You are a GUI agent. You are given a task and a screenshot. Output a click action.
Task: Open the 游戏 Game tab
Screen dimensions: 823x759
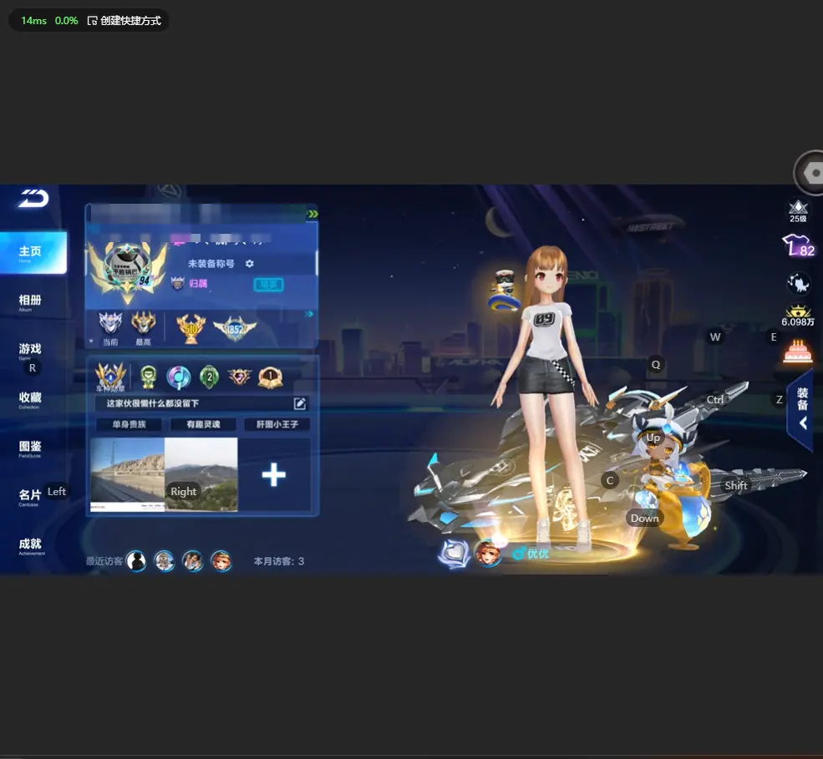click(x=30, y=351)
